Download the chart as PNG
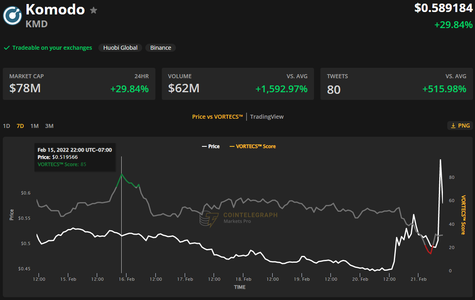The image size is (475, 300). click(x=460, y=126)
